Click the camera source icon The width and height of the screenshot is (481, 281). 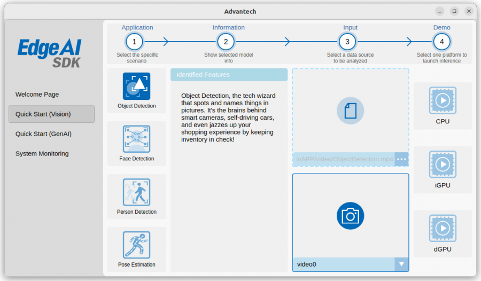pyautogui.click(x=350, y=216)
